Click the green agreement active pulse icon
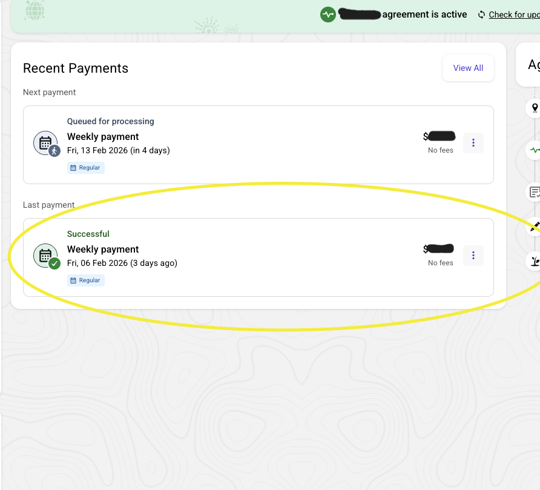This screenshot has height=490, width=540. tap(328, 15)
